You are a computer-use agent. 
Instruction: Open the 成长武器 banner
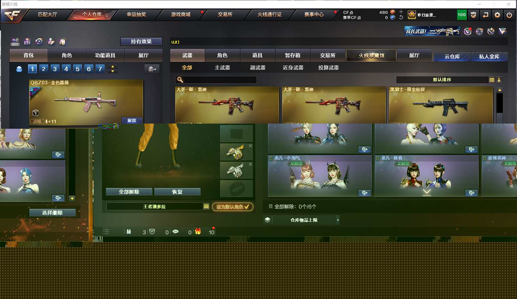pyautogui.click(x=432, y=31)
